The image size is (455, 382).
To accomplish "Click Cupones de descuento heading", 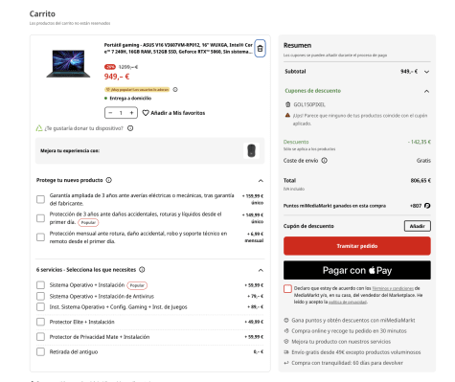I will (312, 91).
